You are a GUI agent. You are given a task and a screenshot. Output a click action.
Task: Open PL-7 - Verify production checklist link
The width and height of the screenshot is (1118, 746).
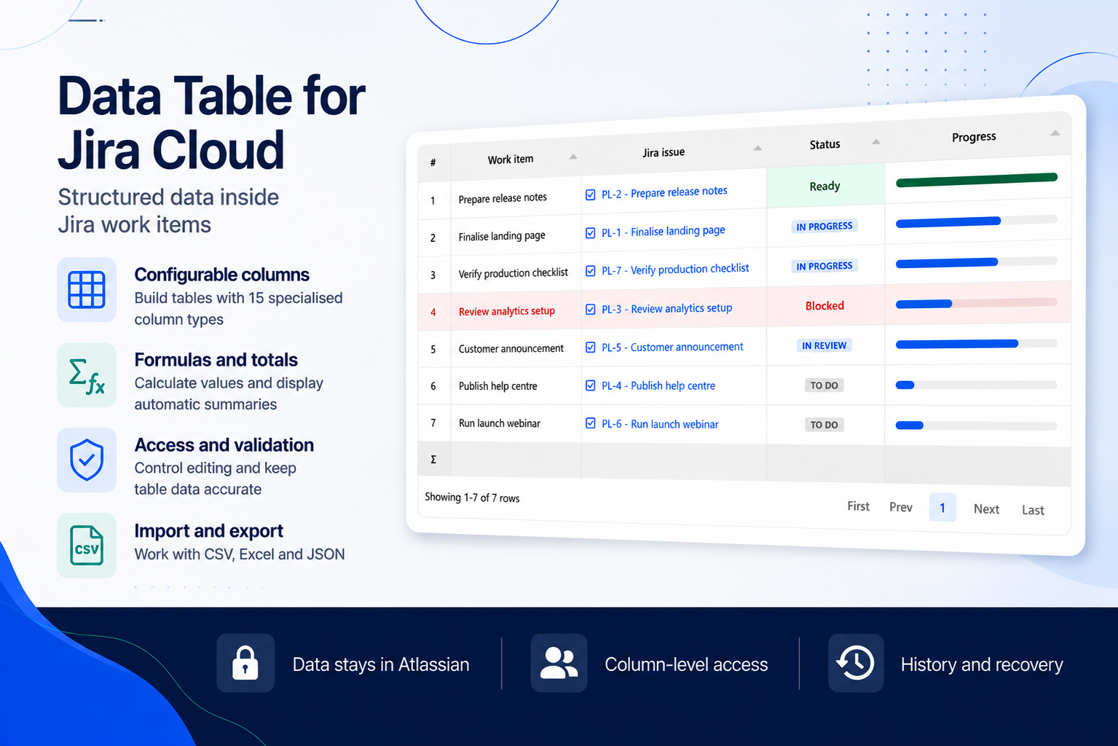point(675,270)
